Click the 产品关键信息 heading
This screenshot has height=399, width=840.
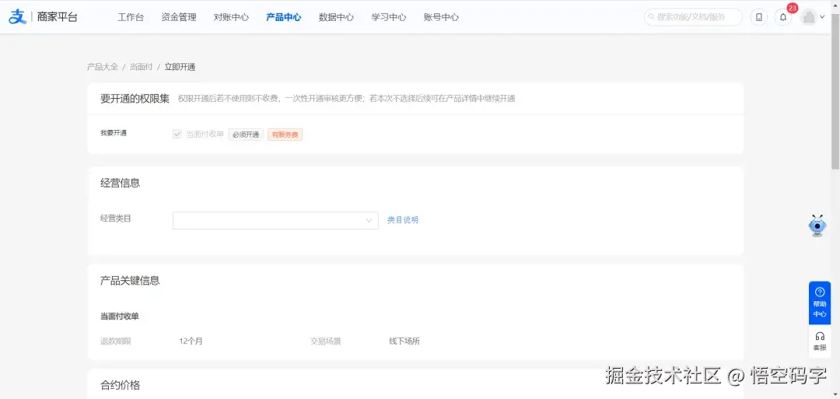pos(130,281)
